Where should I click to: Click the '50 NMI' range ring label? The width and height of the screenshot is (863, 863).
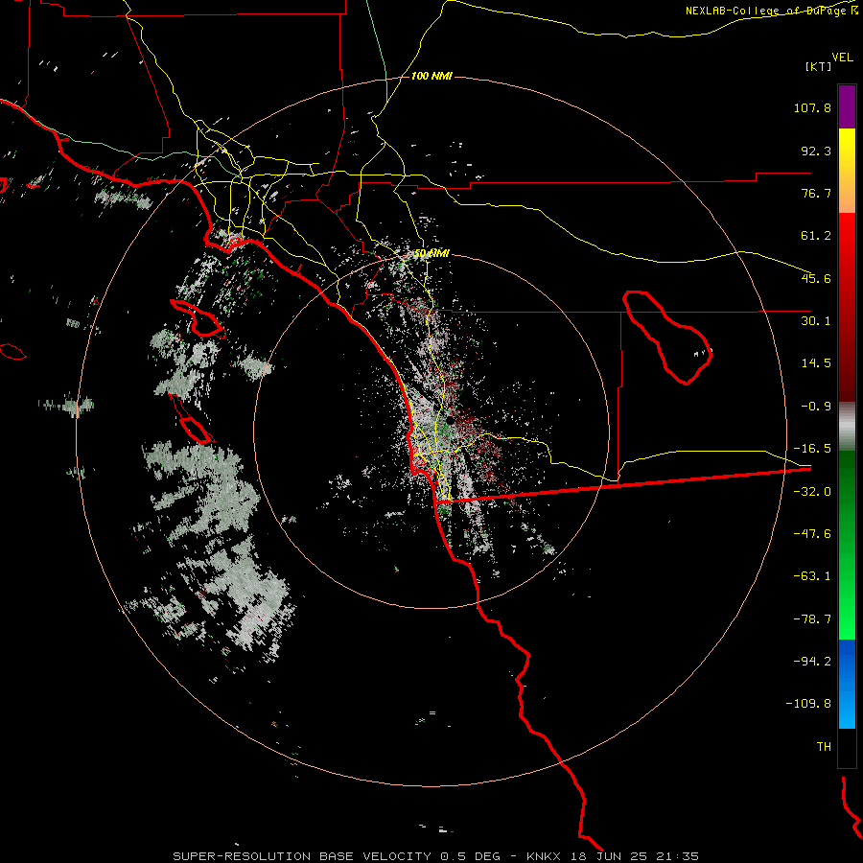point(431,254)
